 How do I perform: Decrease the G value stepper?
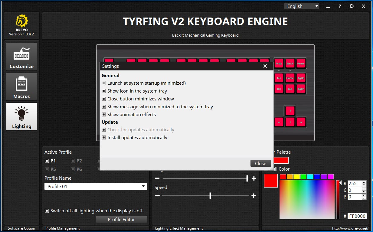coord(364,191)
